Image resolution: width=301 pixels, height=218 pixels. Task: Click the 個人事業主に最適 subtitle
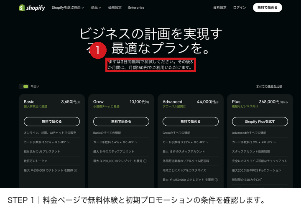click(36, 106)
